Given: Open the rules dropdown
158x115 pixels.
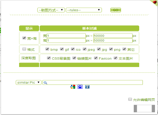Looking at the screenshot, I should click(x=84, y=10).
